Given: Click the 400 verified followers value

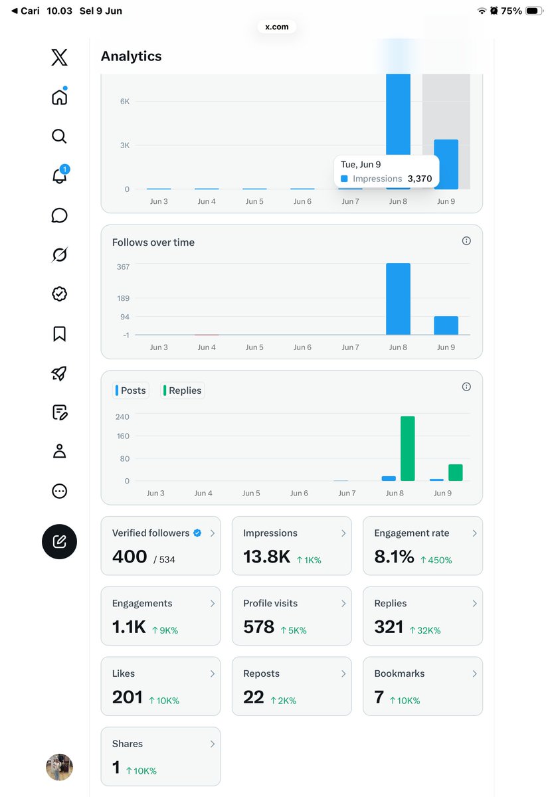Looking at the screenshot, I should tap(130, 557).
